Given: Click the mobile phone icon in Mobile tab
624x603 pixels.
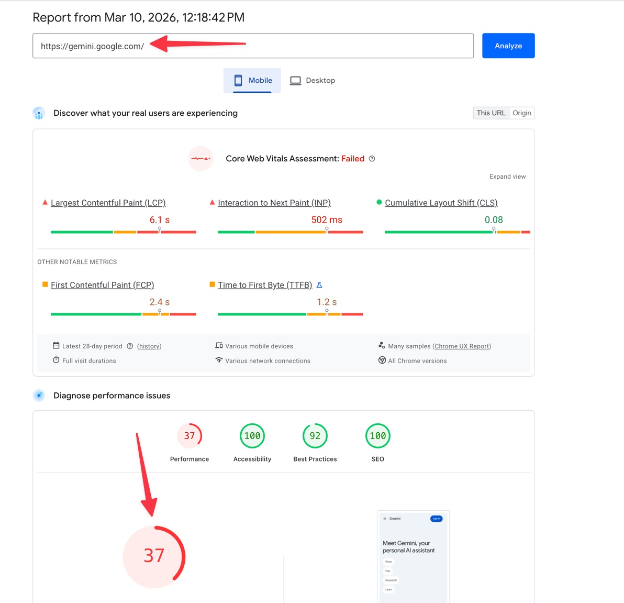Looking at the screenshot, I should (x=238, y=80).
